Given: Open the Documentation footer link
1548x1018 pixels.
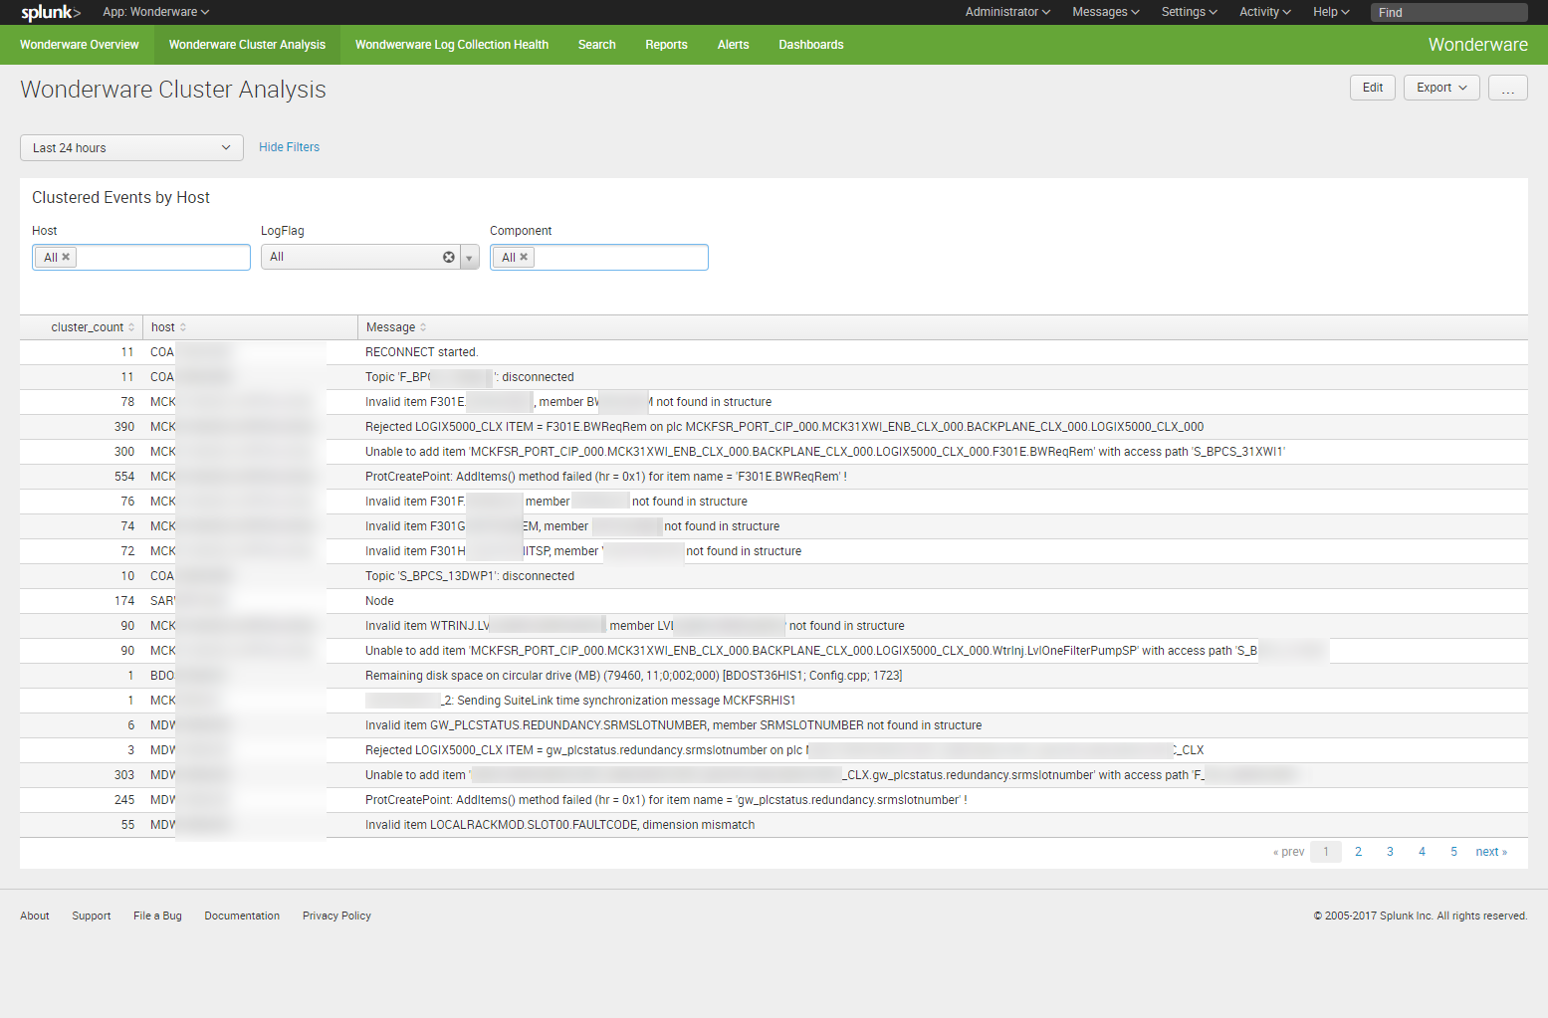Looking at the screenshot, I should coord(242,916).
